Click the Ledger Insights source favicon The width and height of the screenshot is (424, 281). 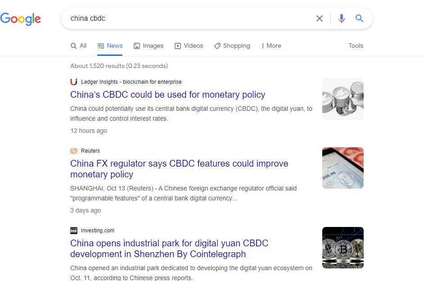coord(74,82)
